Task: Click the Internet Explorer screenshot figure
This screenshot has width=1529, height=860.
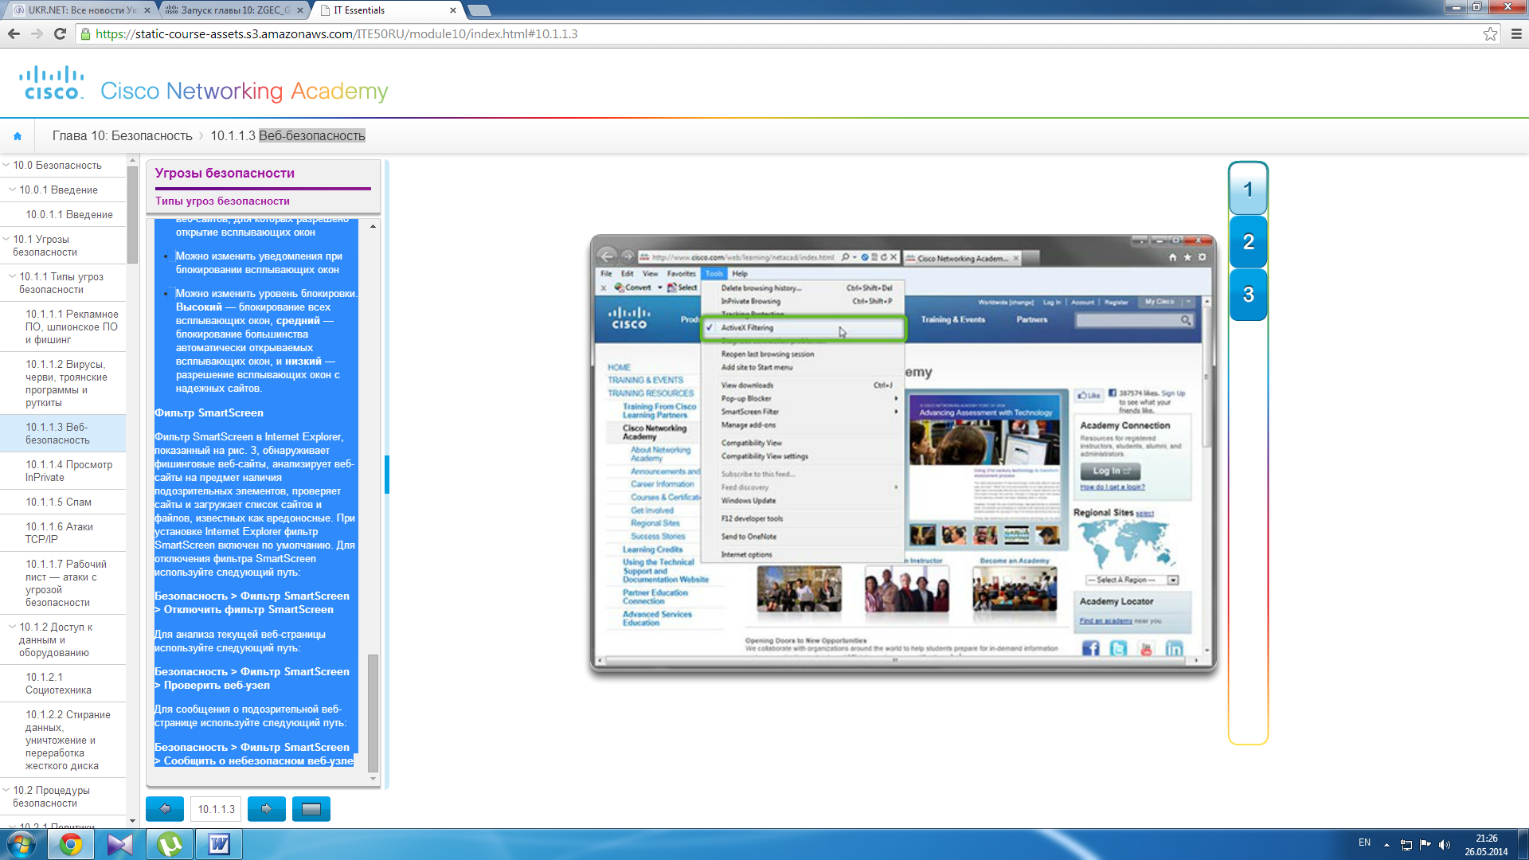Action: [x=903, y=454]
